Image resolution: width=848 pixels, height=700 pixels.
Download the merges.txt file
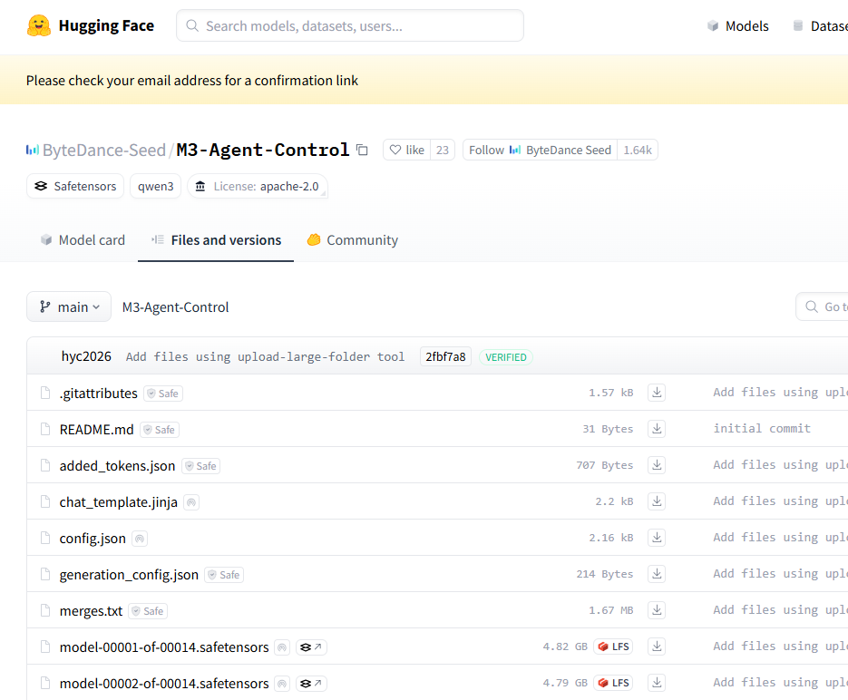(x=657, y=610)
